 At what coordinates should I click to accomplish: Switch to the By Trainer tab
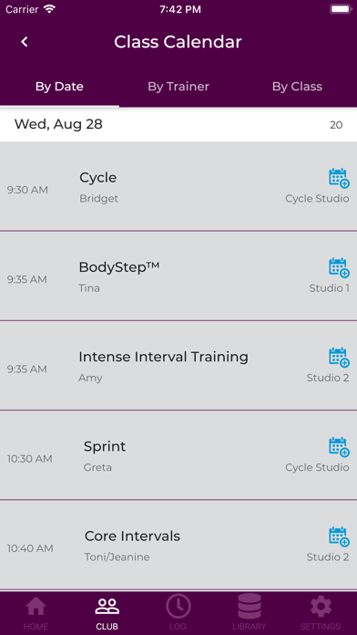point(178,87)
